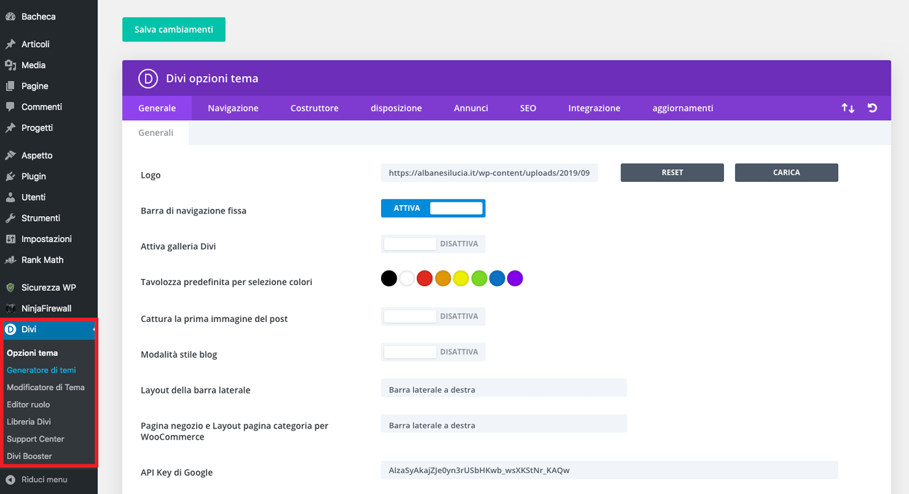Open Generatore di temi link
Screen dimensions: 909x494
tap(42, 370)
